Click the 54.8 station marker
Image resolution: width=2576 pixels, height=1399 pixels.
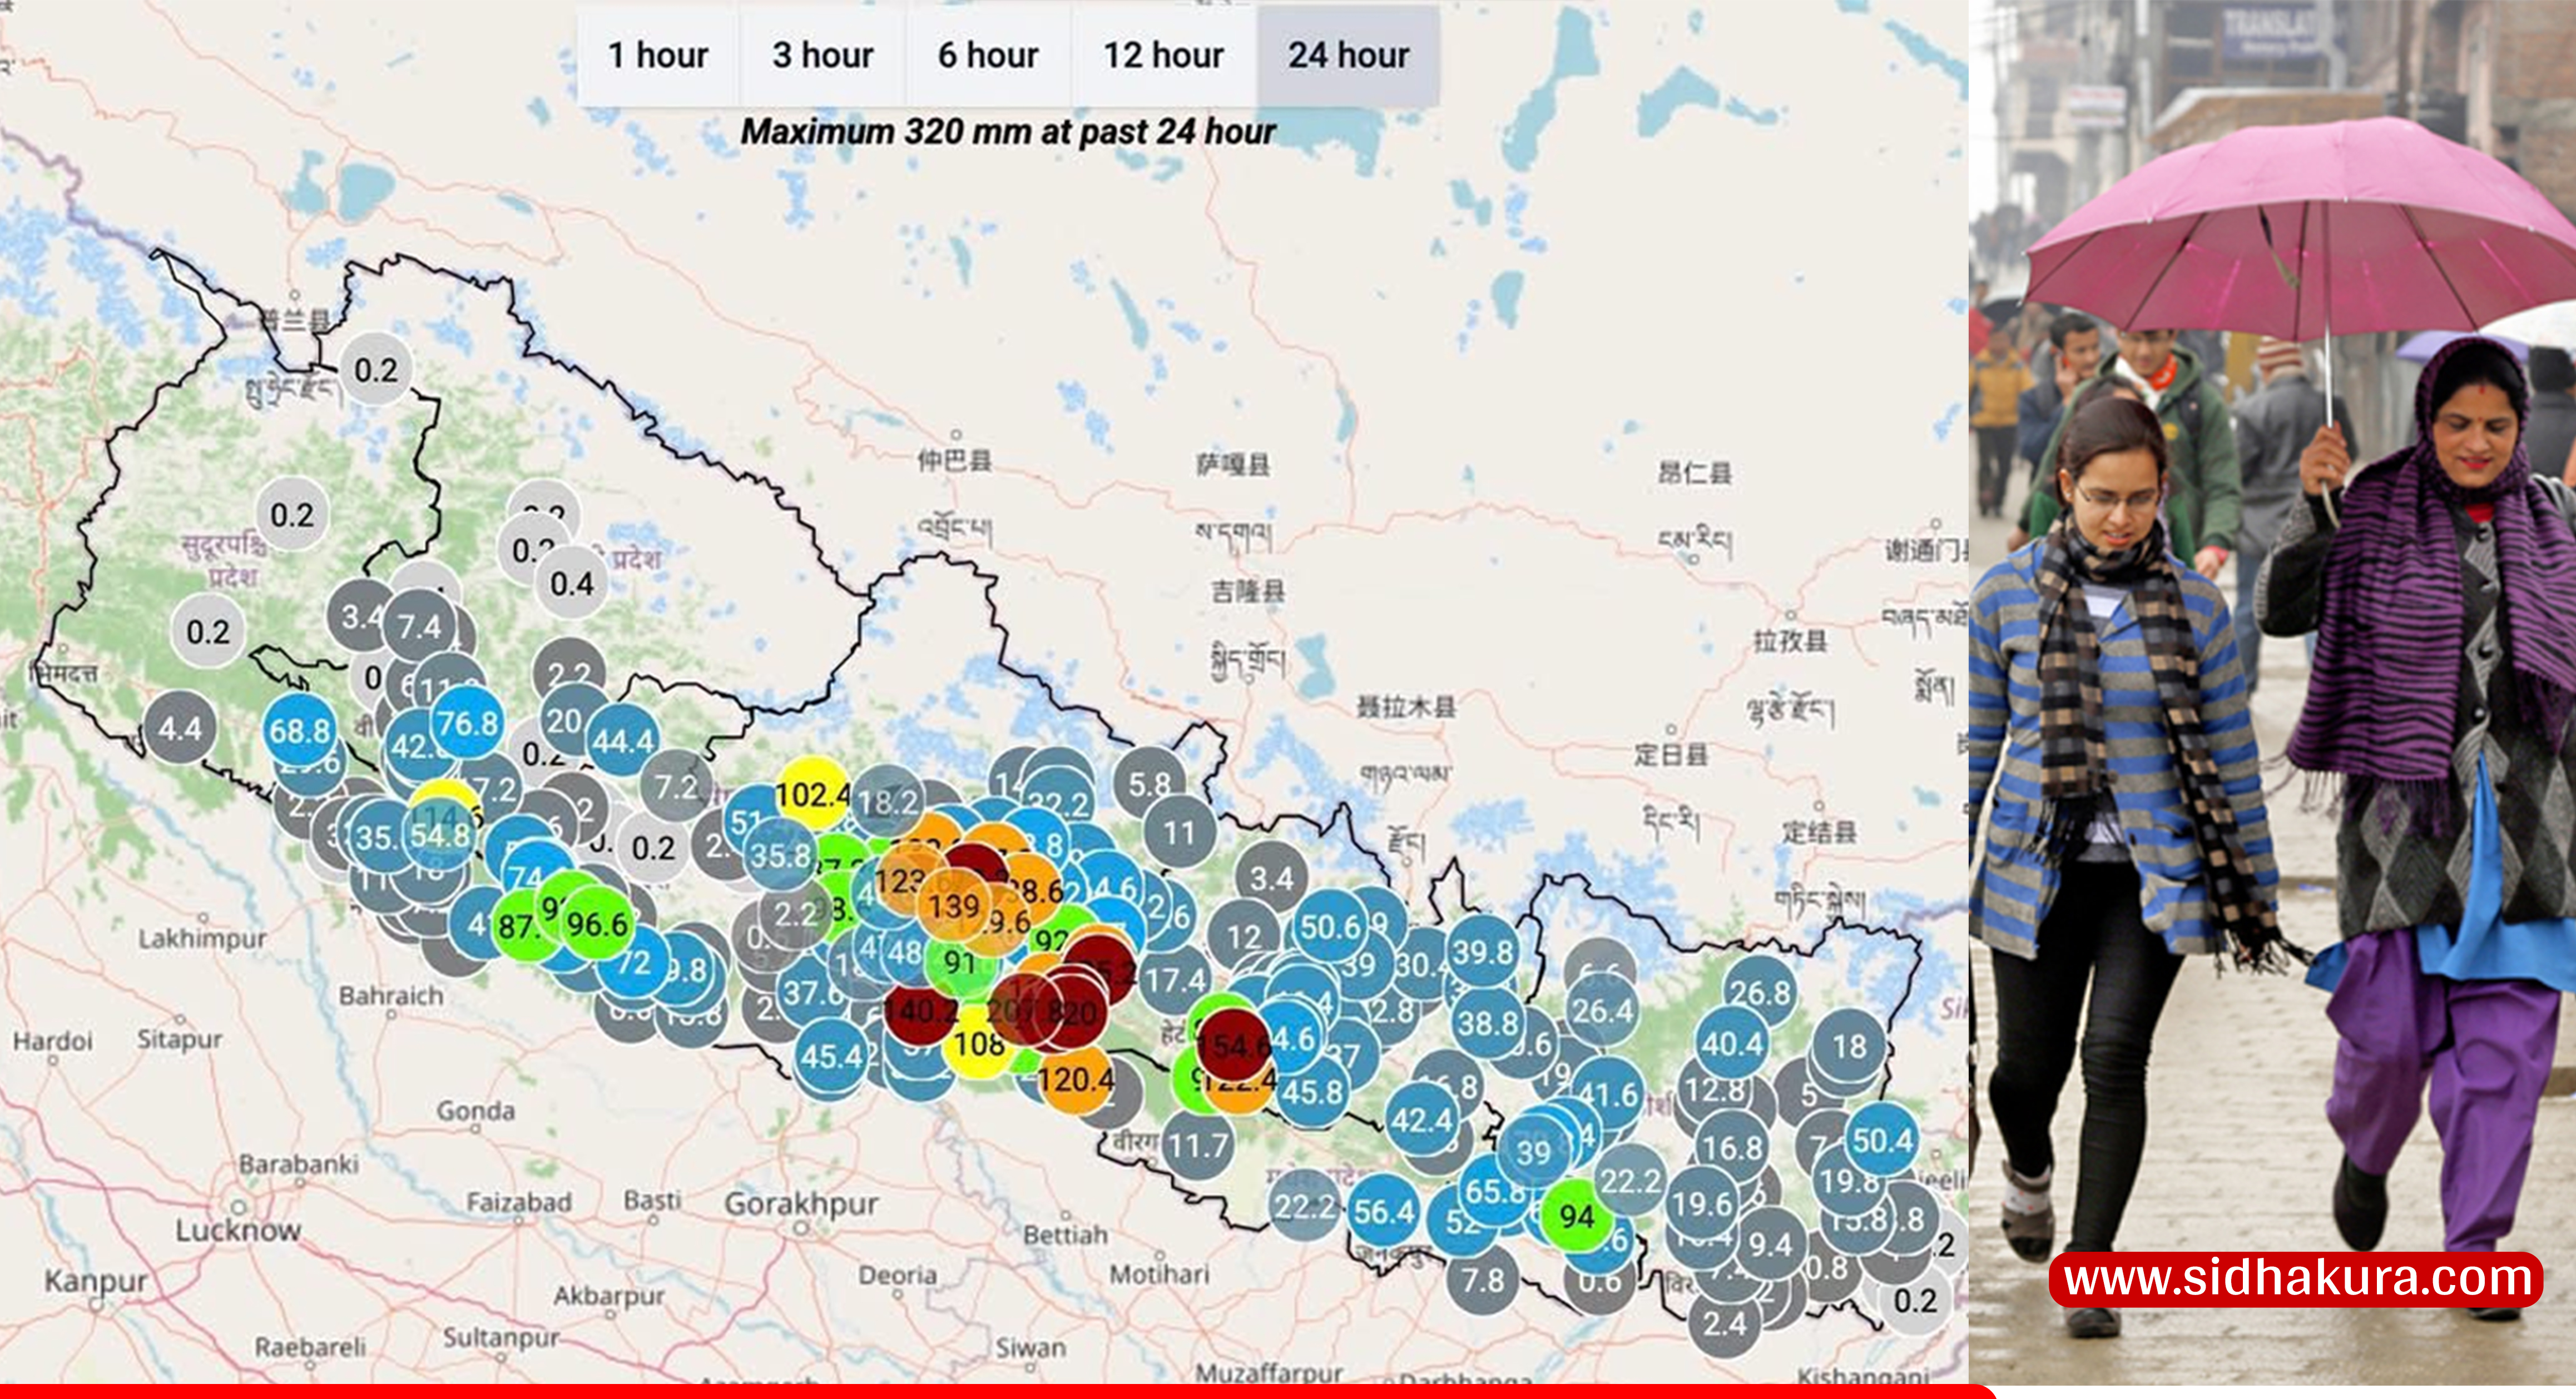[440, 835]
